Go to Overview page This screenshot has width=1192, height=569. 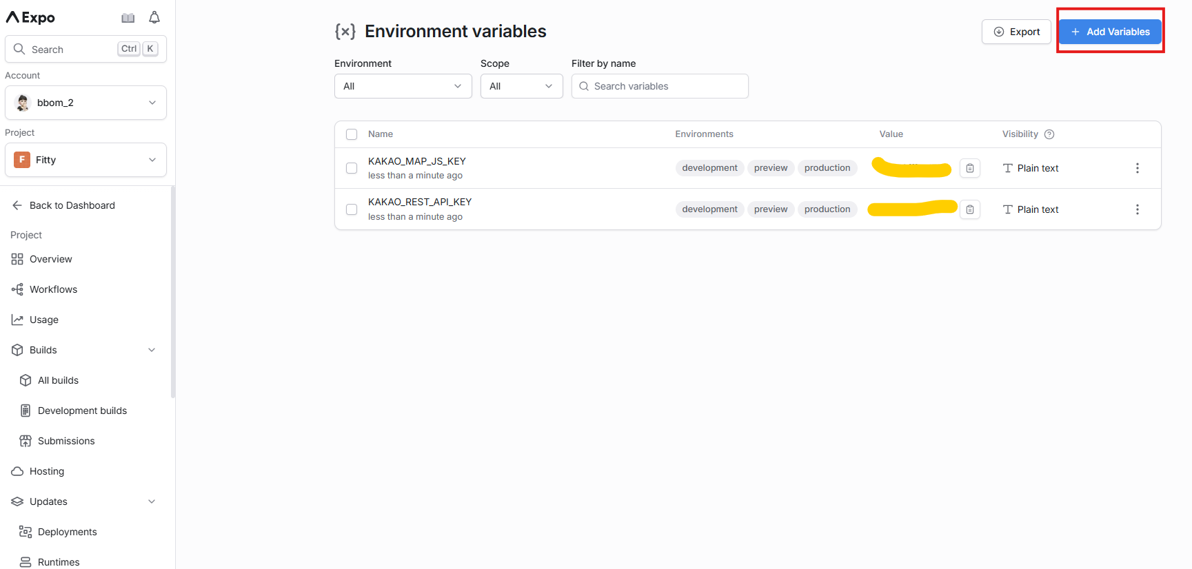[51, 259]
